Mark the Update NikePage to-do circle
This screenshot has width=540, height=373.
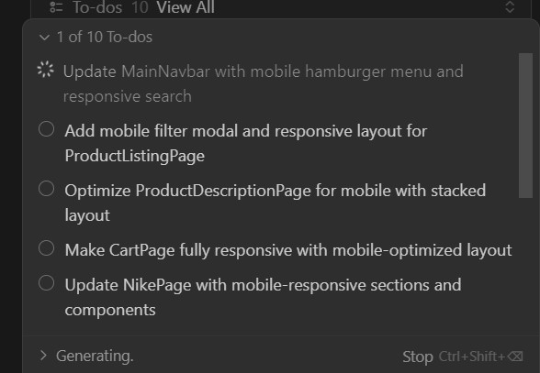(x=47, y=283)
